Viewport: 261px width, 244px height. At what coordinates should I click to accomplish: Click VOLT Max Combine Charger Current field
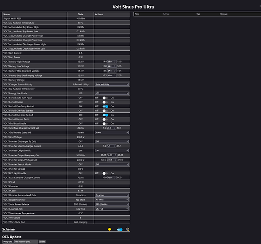pyautogui.click(x=112, y=178)
